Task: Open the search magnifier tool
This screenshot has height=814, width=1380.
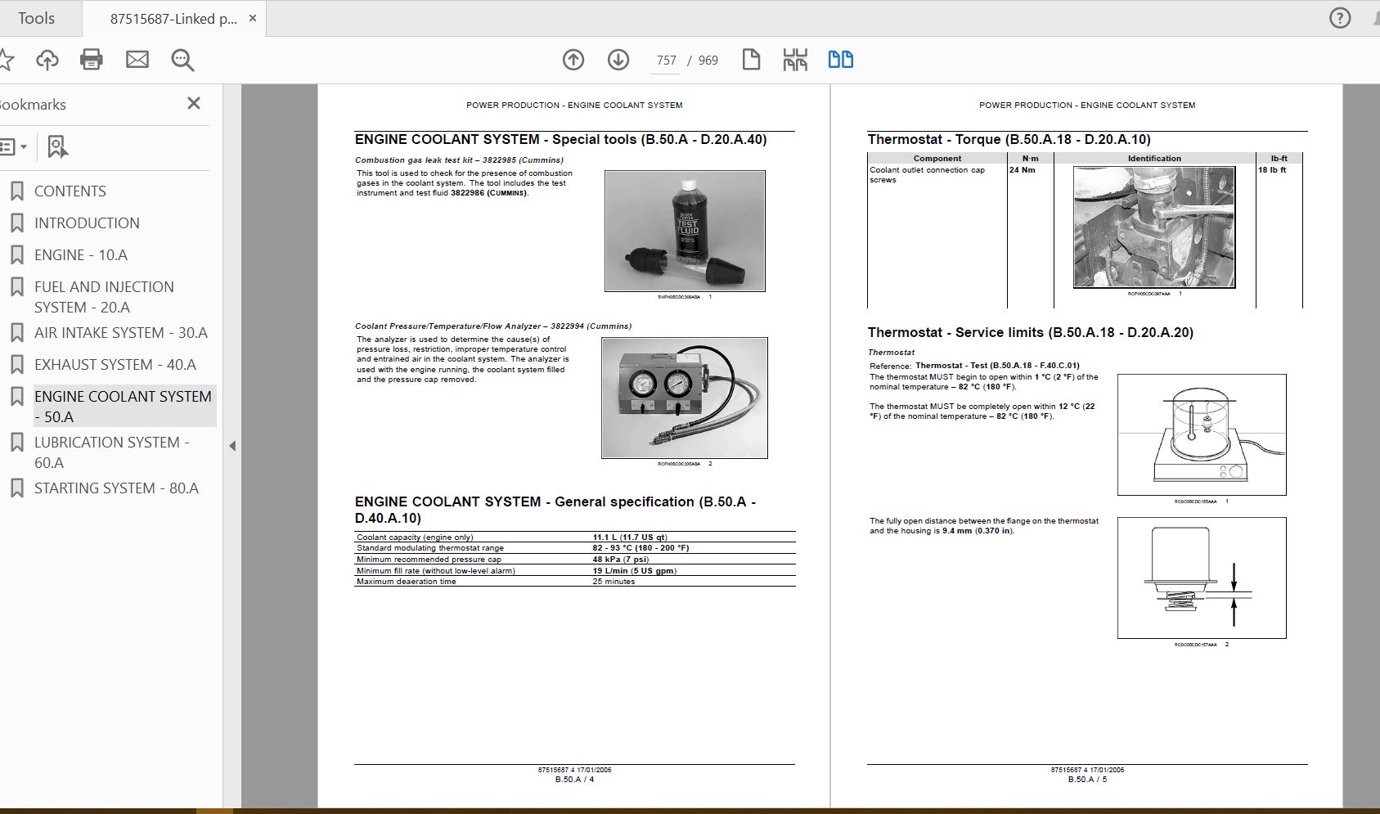Action: (x=182, y=60)
